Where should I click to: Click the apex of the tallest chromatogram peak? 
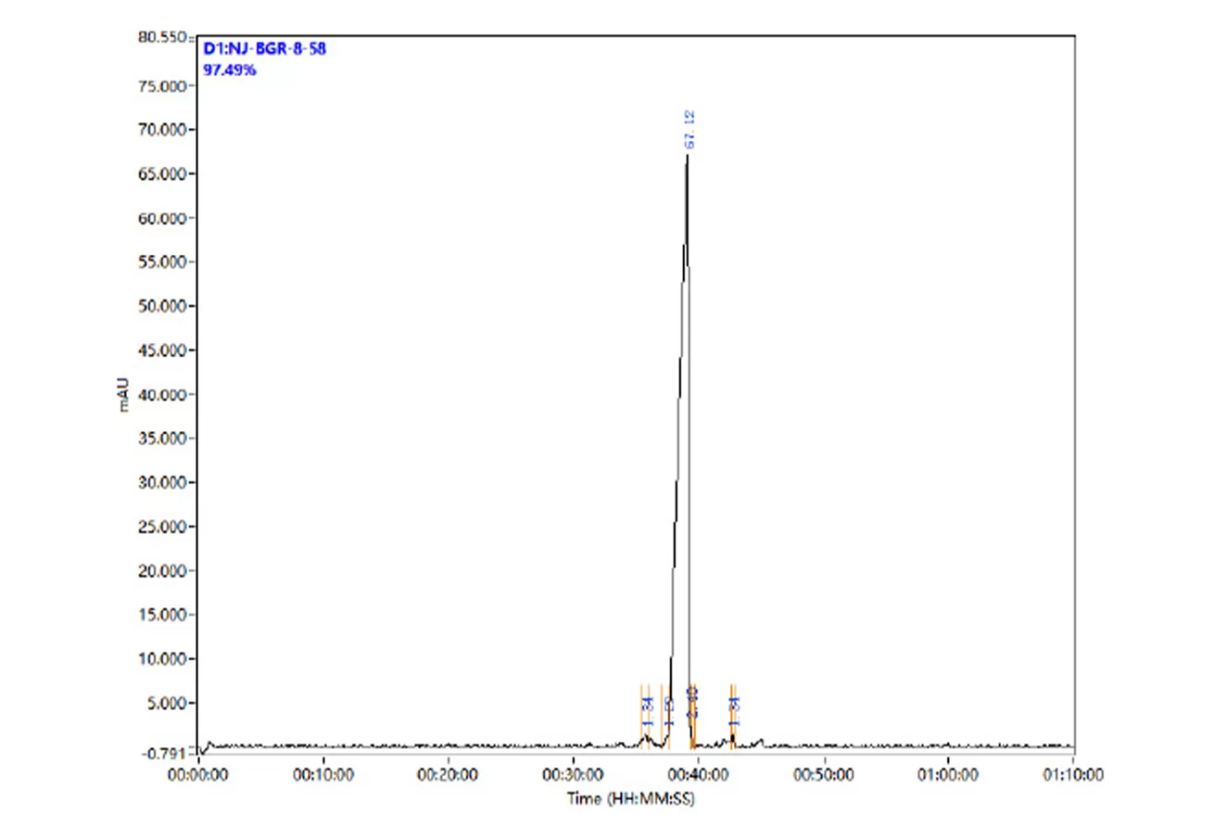[687, 154]
